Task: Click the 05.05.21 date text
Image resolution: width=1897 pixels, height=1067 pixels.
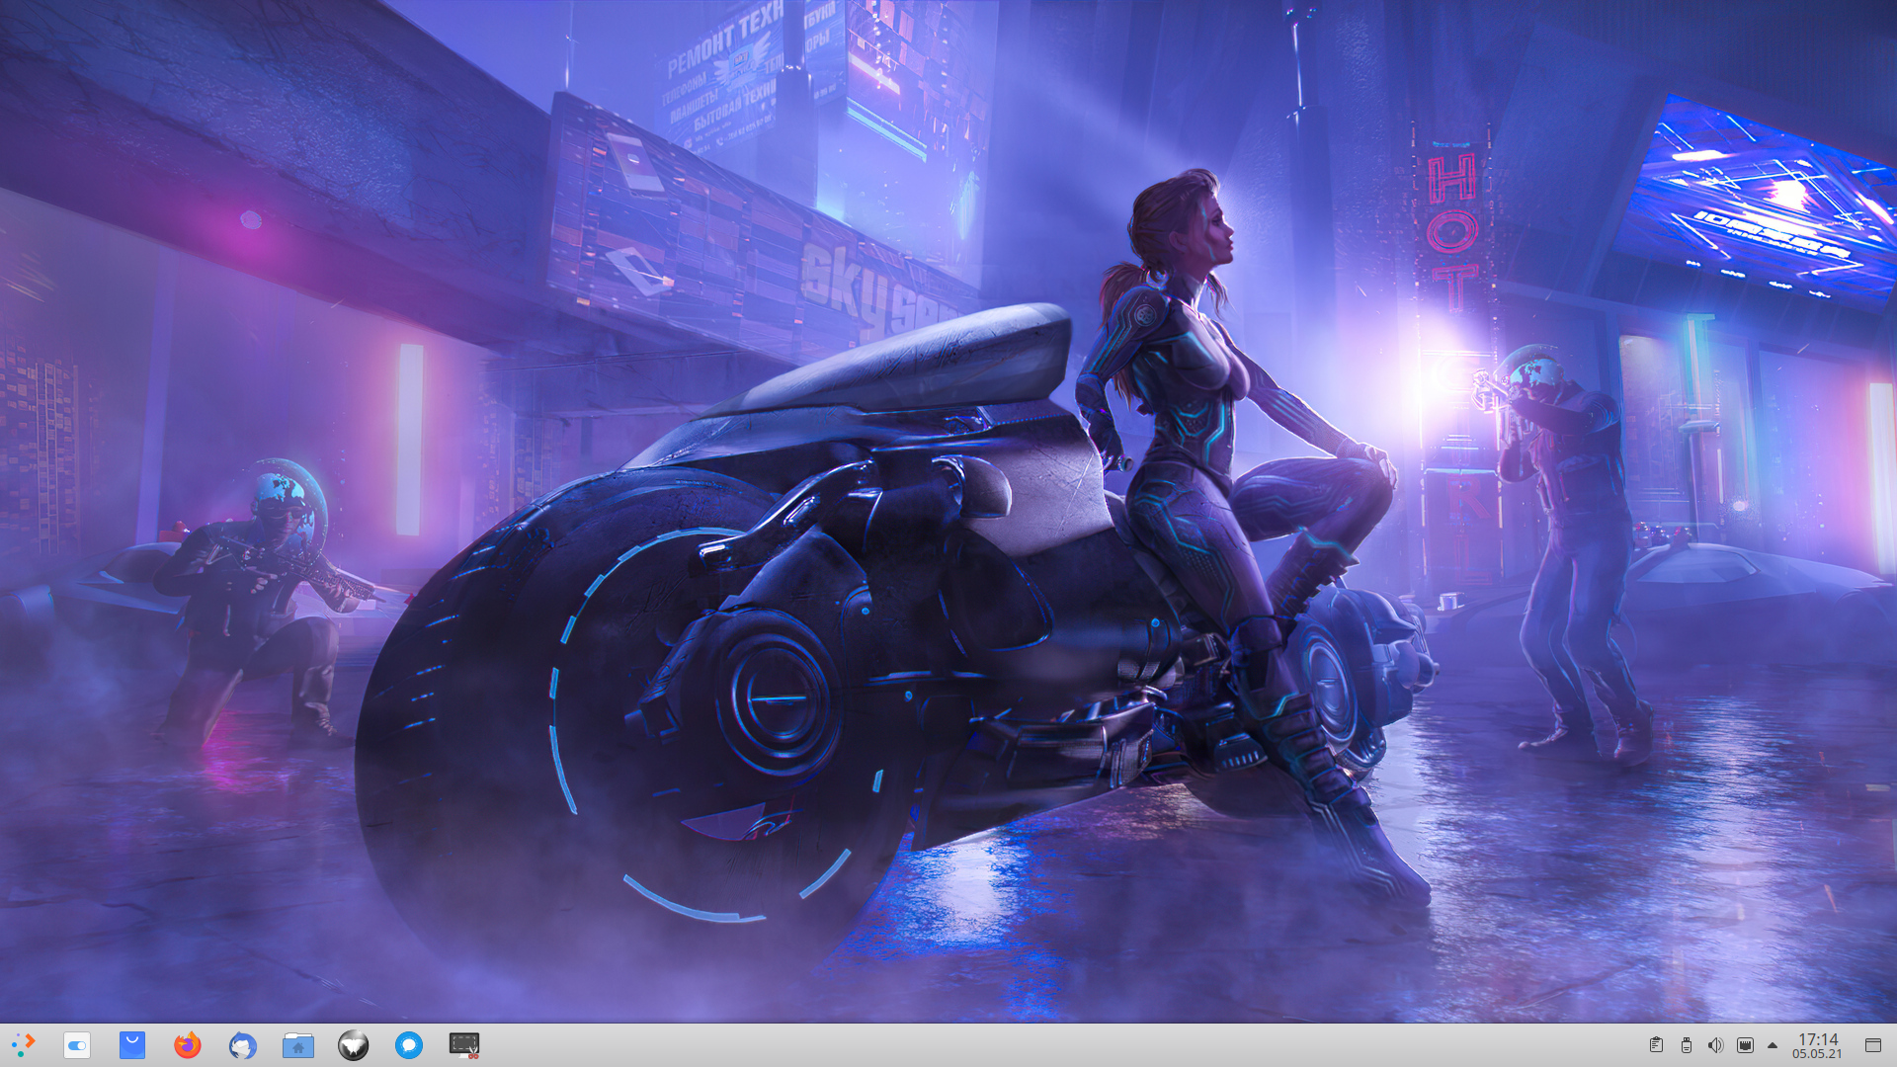Action: pos(1817,1054)
